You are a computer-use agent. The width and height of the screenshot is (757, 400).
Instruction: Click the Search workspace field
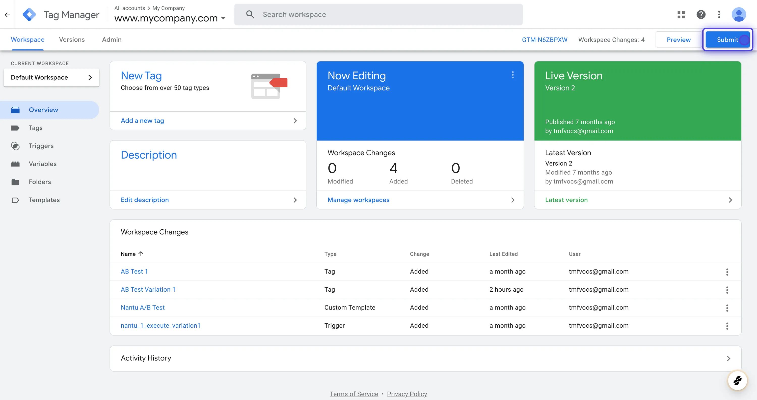click(x=378, y=14)
